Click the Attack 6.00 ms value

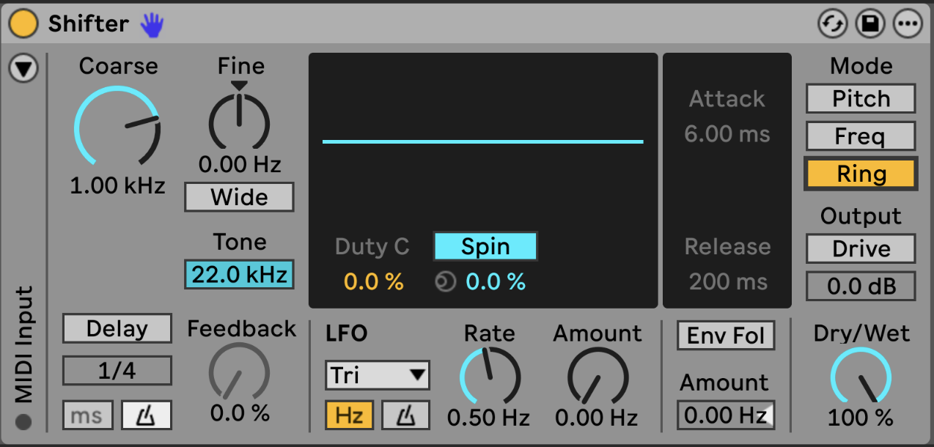tap(727, 134)
